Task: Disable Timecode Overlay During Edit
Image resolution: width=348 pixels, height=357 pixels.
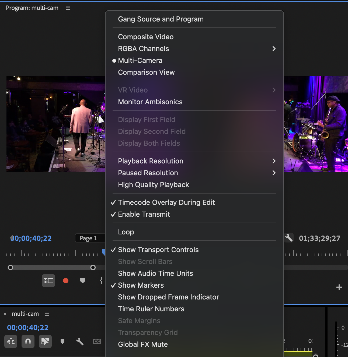Action: 166,202
